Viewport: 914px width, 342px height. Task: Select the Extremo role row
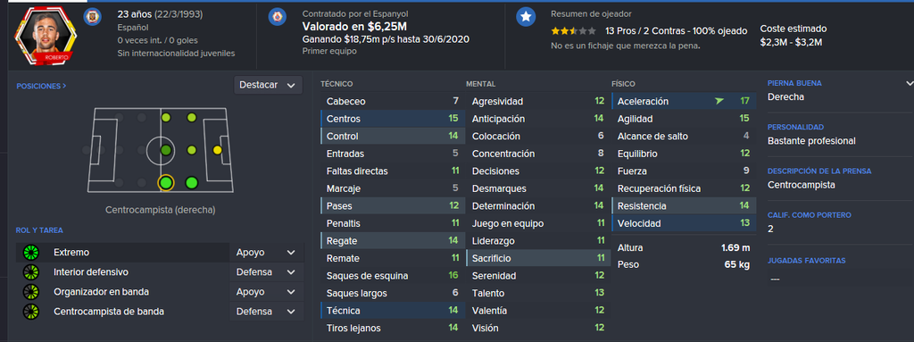coord(122,253)
